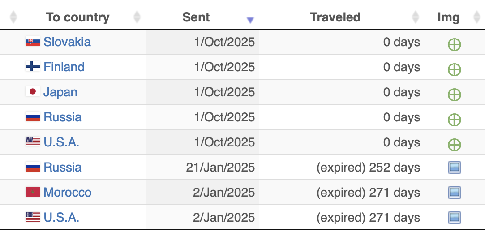Open image icon in Morocco row
This screenshot has width=489, height=232.
pos(455,193)
